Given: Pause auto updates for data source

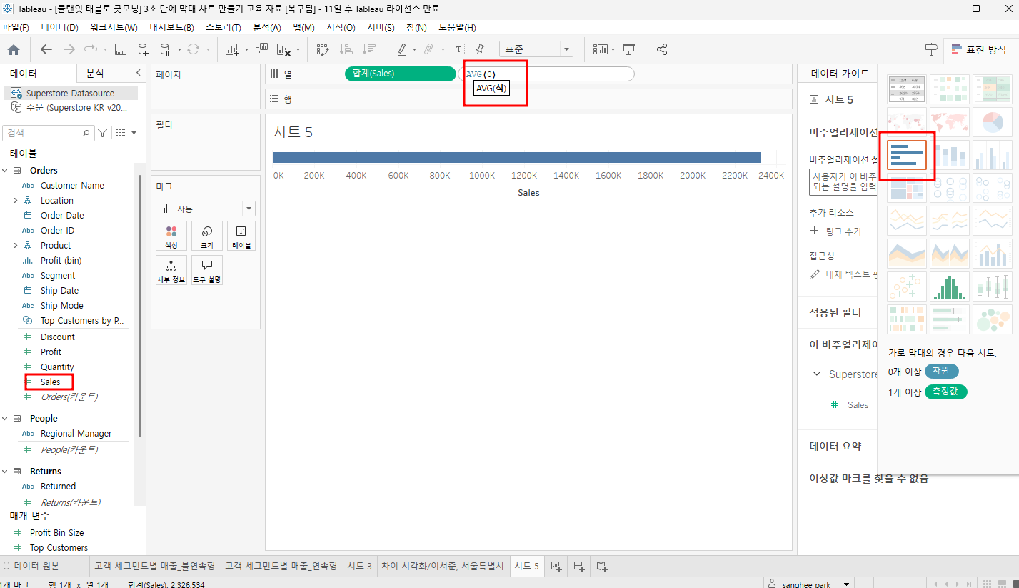Looking at the screenshot, I should (x=165, y=49).
